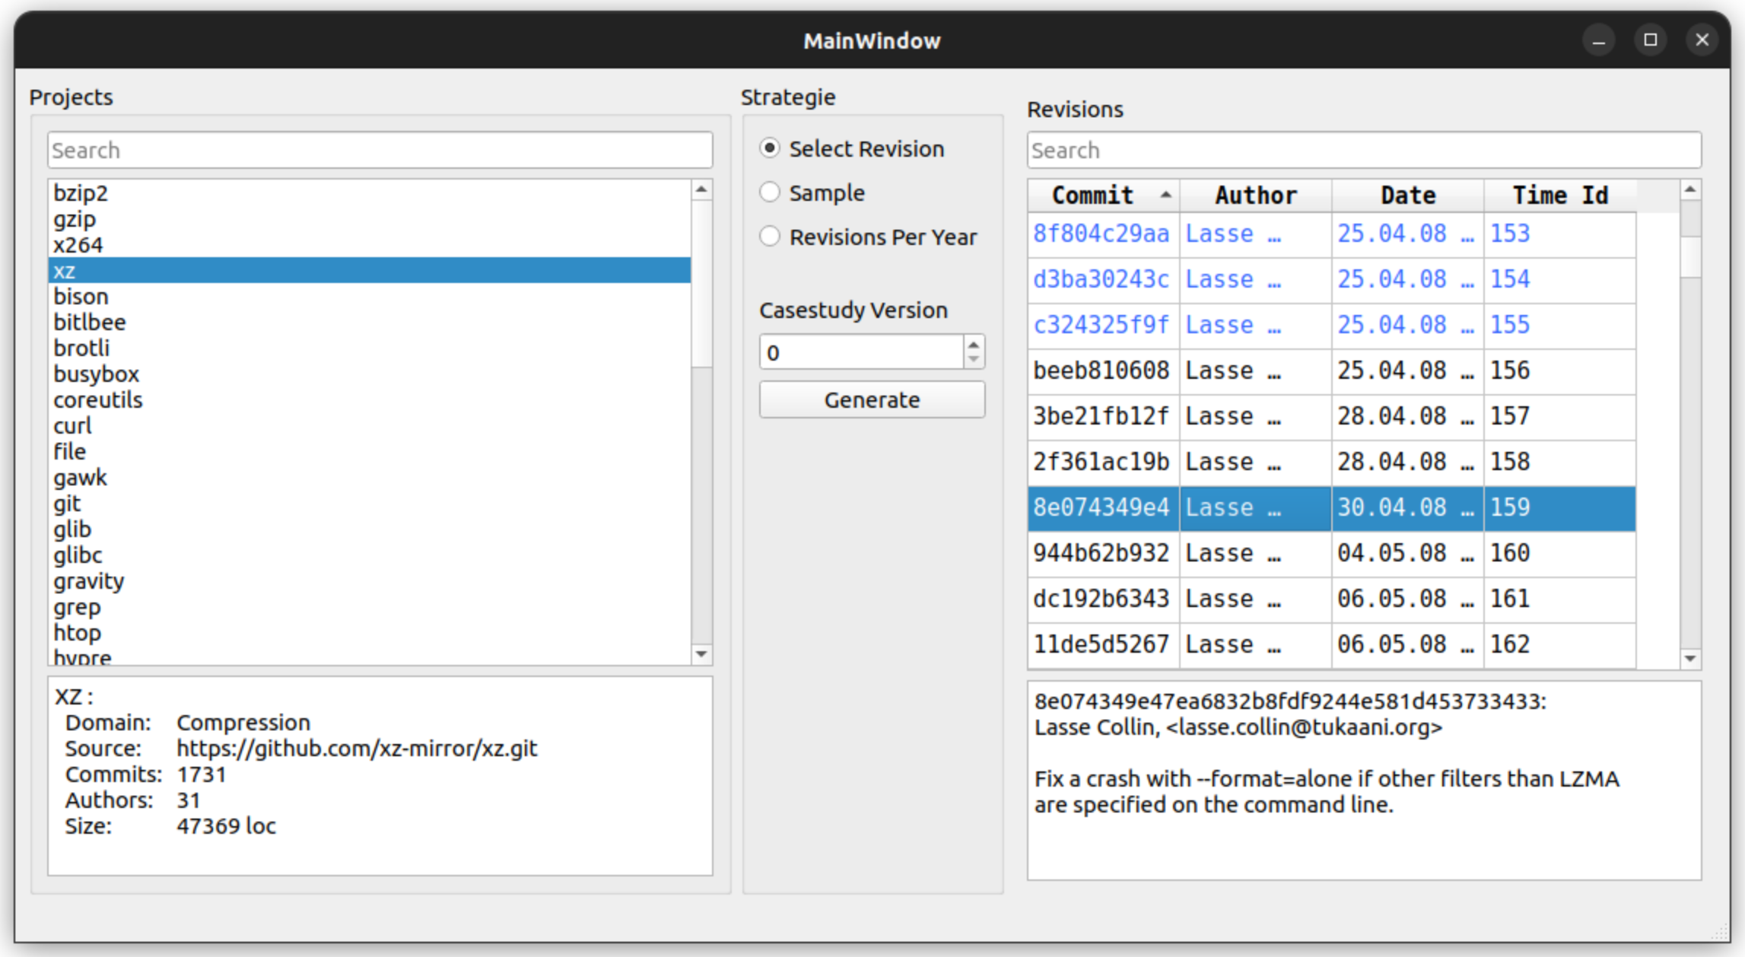This screenshot has width=1745, height=957.
Task: Select git project entry
Action: (370, 503)
